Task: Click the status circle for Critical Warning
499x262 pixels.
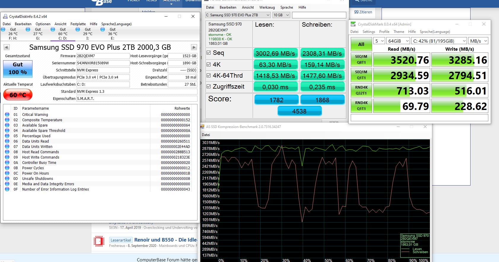Action: tap(7, 114)
